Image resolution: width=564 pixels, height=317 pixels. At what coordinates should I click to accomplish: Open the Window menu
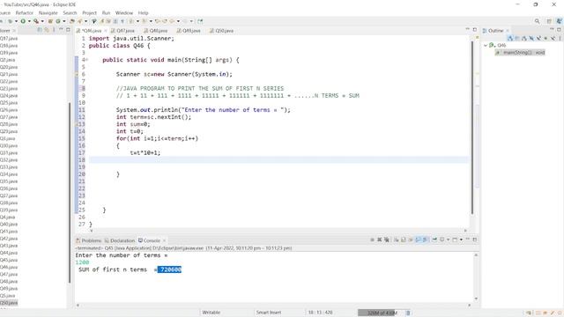[124, 13]
